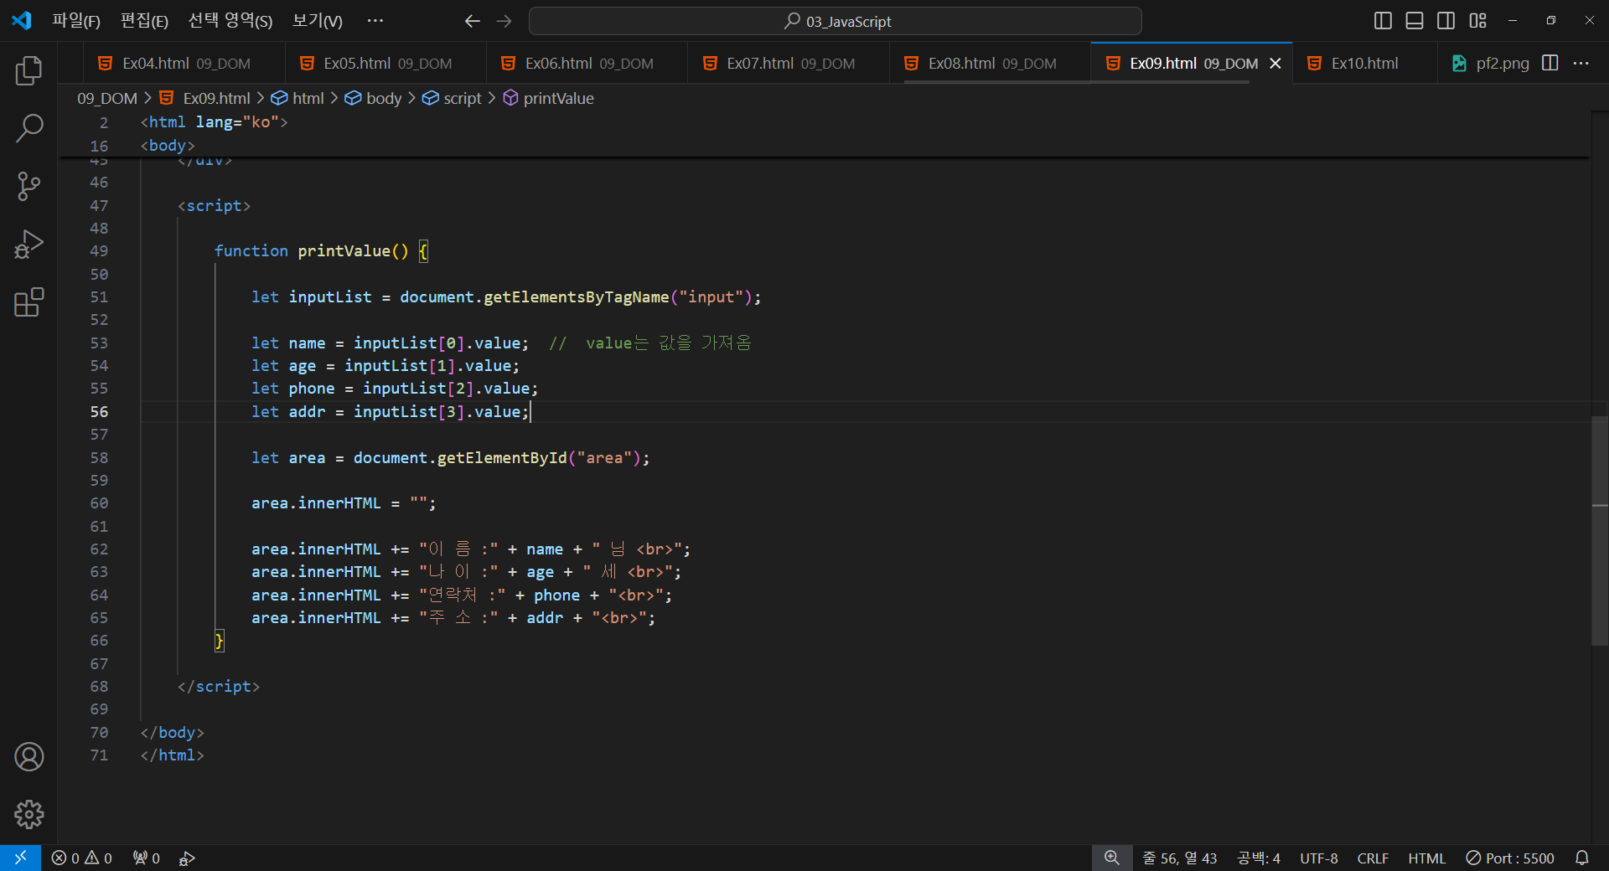Image resolution: width=1609 pixels, height=871 pixels.
Task: Click line number 49 in gutter
Action: click(x=99, y=251)
